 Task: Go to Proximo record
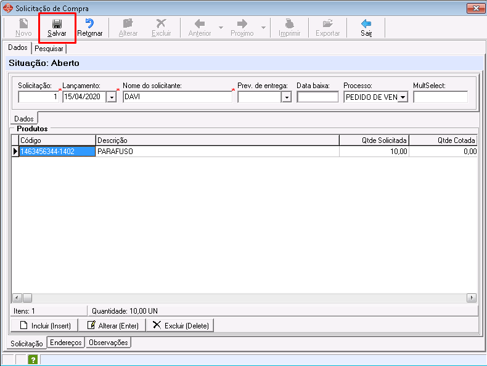242,28
